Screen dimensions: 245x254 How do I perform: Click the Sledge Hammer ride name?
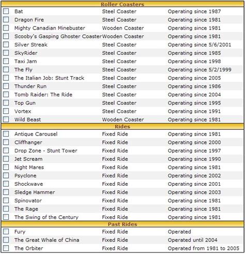[35, 192]
